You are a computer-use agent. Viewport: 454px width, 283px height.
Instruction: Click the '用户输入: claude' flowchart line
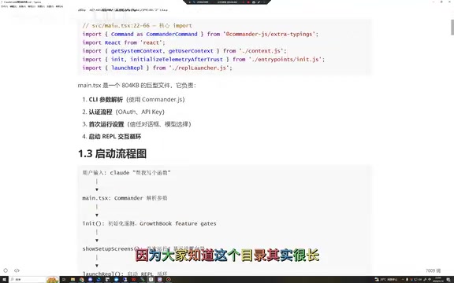(127, 173)
